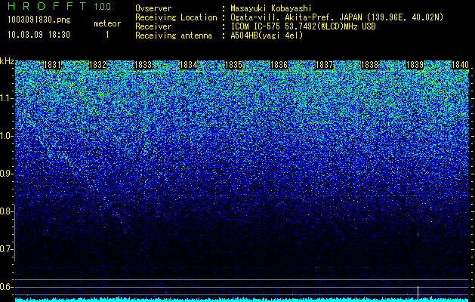Click the meteor count value 1
Screen dimensions: 475x302
tap(107, 35)
